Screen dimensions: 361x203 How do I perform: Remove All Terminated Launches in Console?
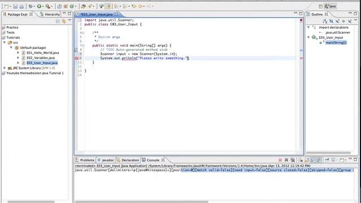coord(293,160)
